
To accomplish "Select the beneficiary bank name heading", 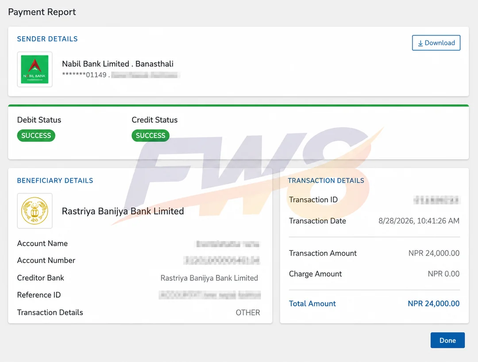I will 123,211.
